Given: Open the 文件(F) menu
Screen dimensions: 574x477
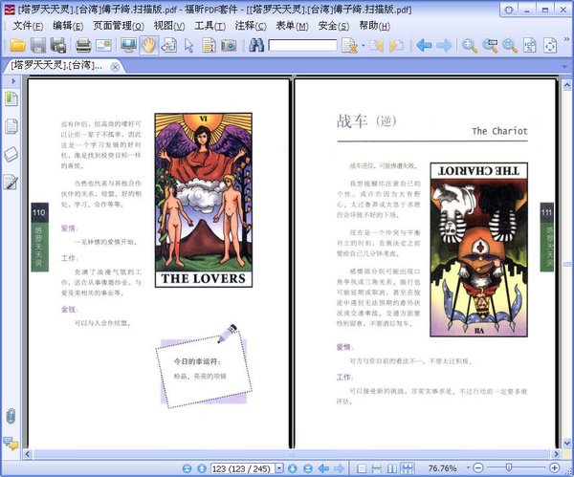Looking at the screenshot, I should 28,26.
